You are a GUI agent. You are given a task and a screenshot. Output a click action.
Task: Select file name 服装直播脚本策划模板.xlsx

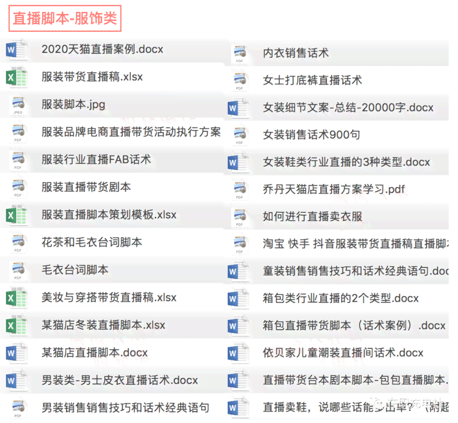tap(109, 215)
